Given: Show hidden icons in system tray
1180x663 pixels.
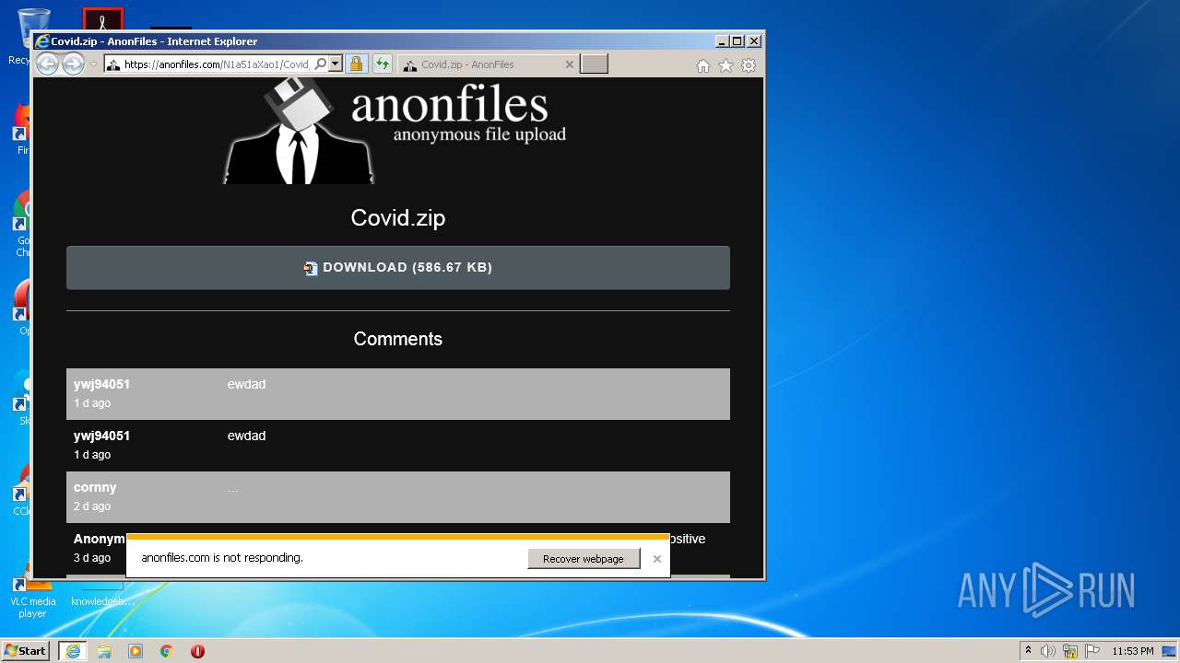Looking at the screenshot, I should pyautogui.click(x=1028, y=651).
